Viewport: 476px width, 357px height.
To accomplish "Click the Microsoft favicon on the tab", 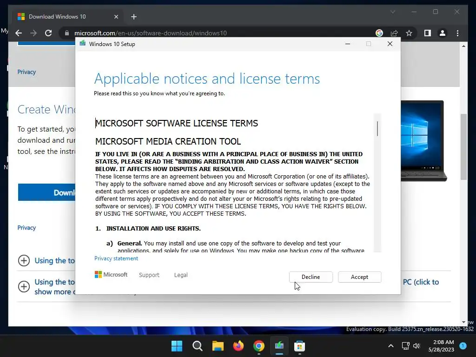I will pos(21,16).
